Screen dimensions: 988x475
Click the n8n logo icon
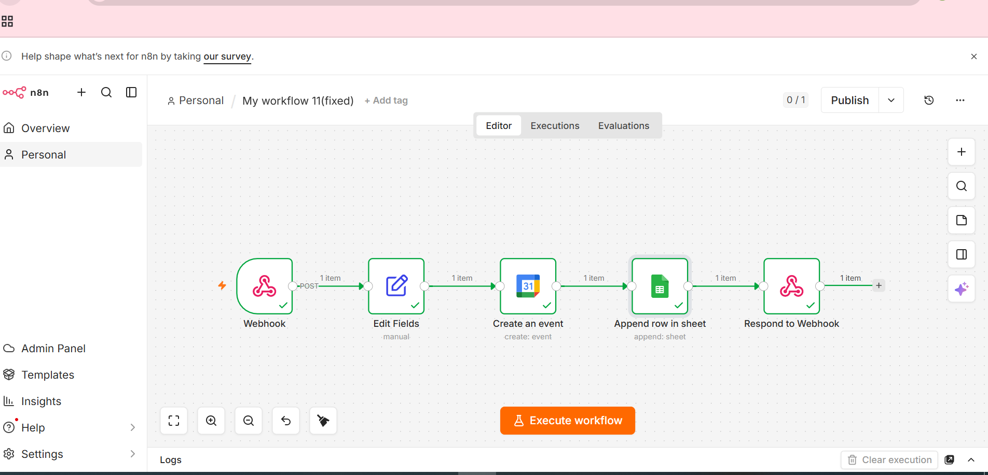14,93
